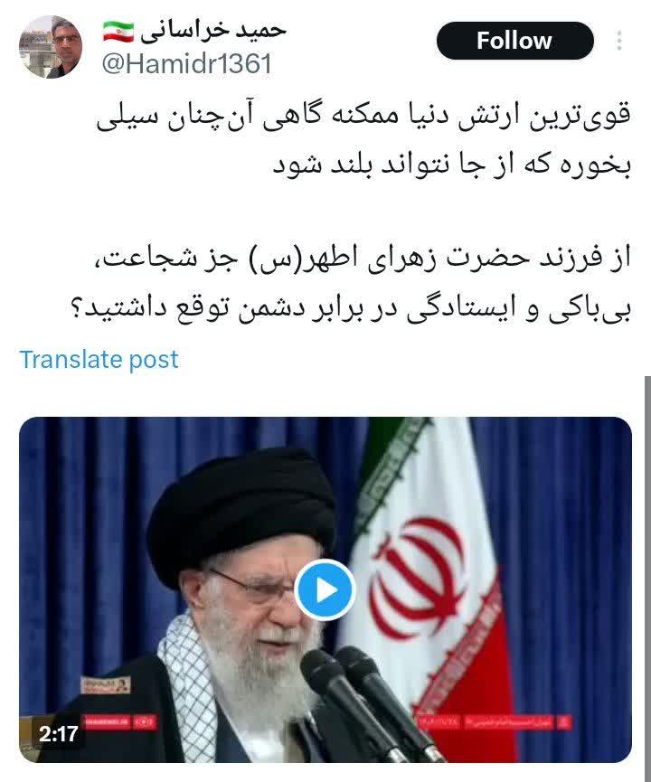Open the display name حمید خراسانی
Viewport: 651px width, 782px height.
coord(213,31)
